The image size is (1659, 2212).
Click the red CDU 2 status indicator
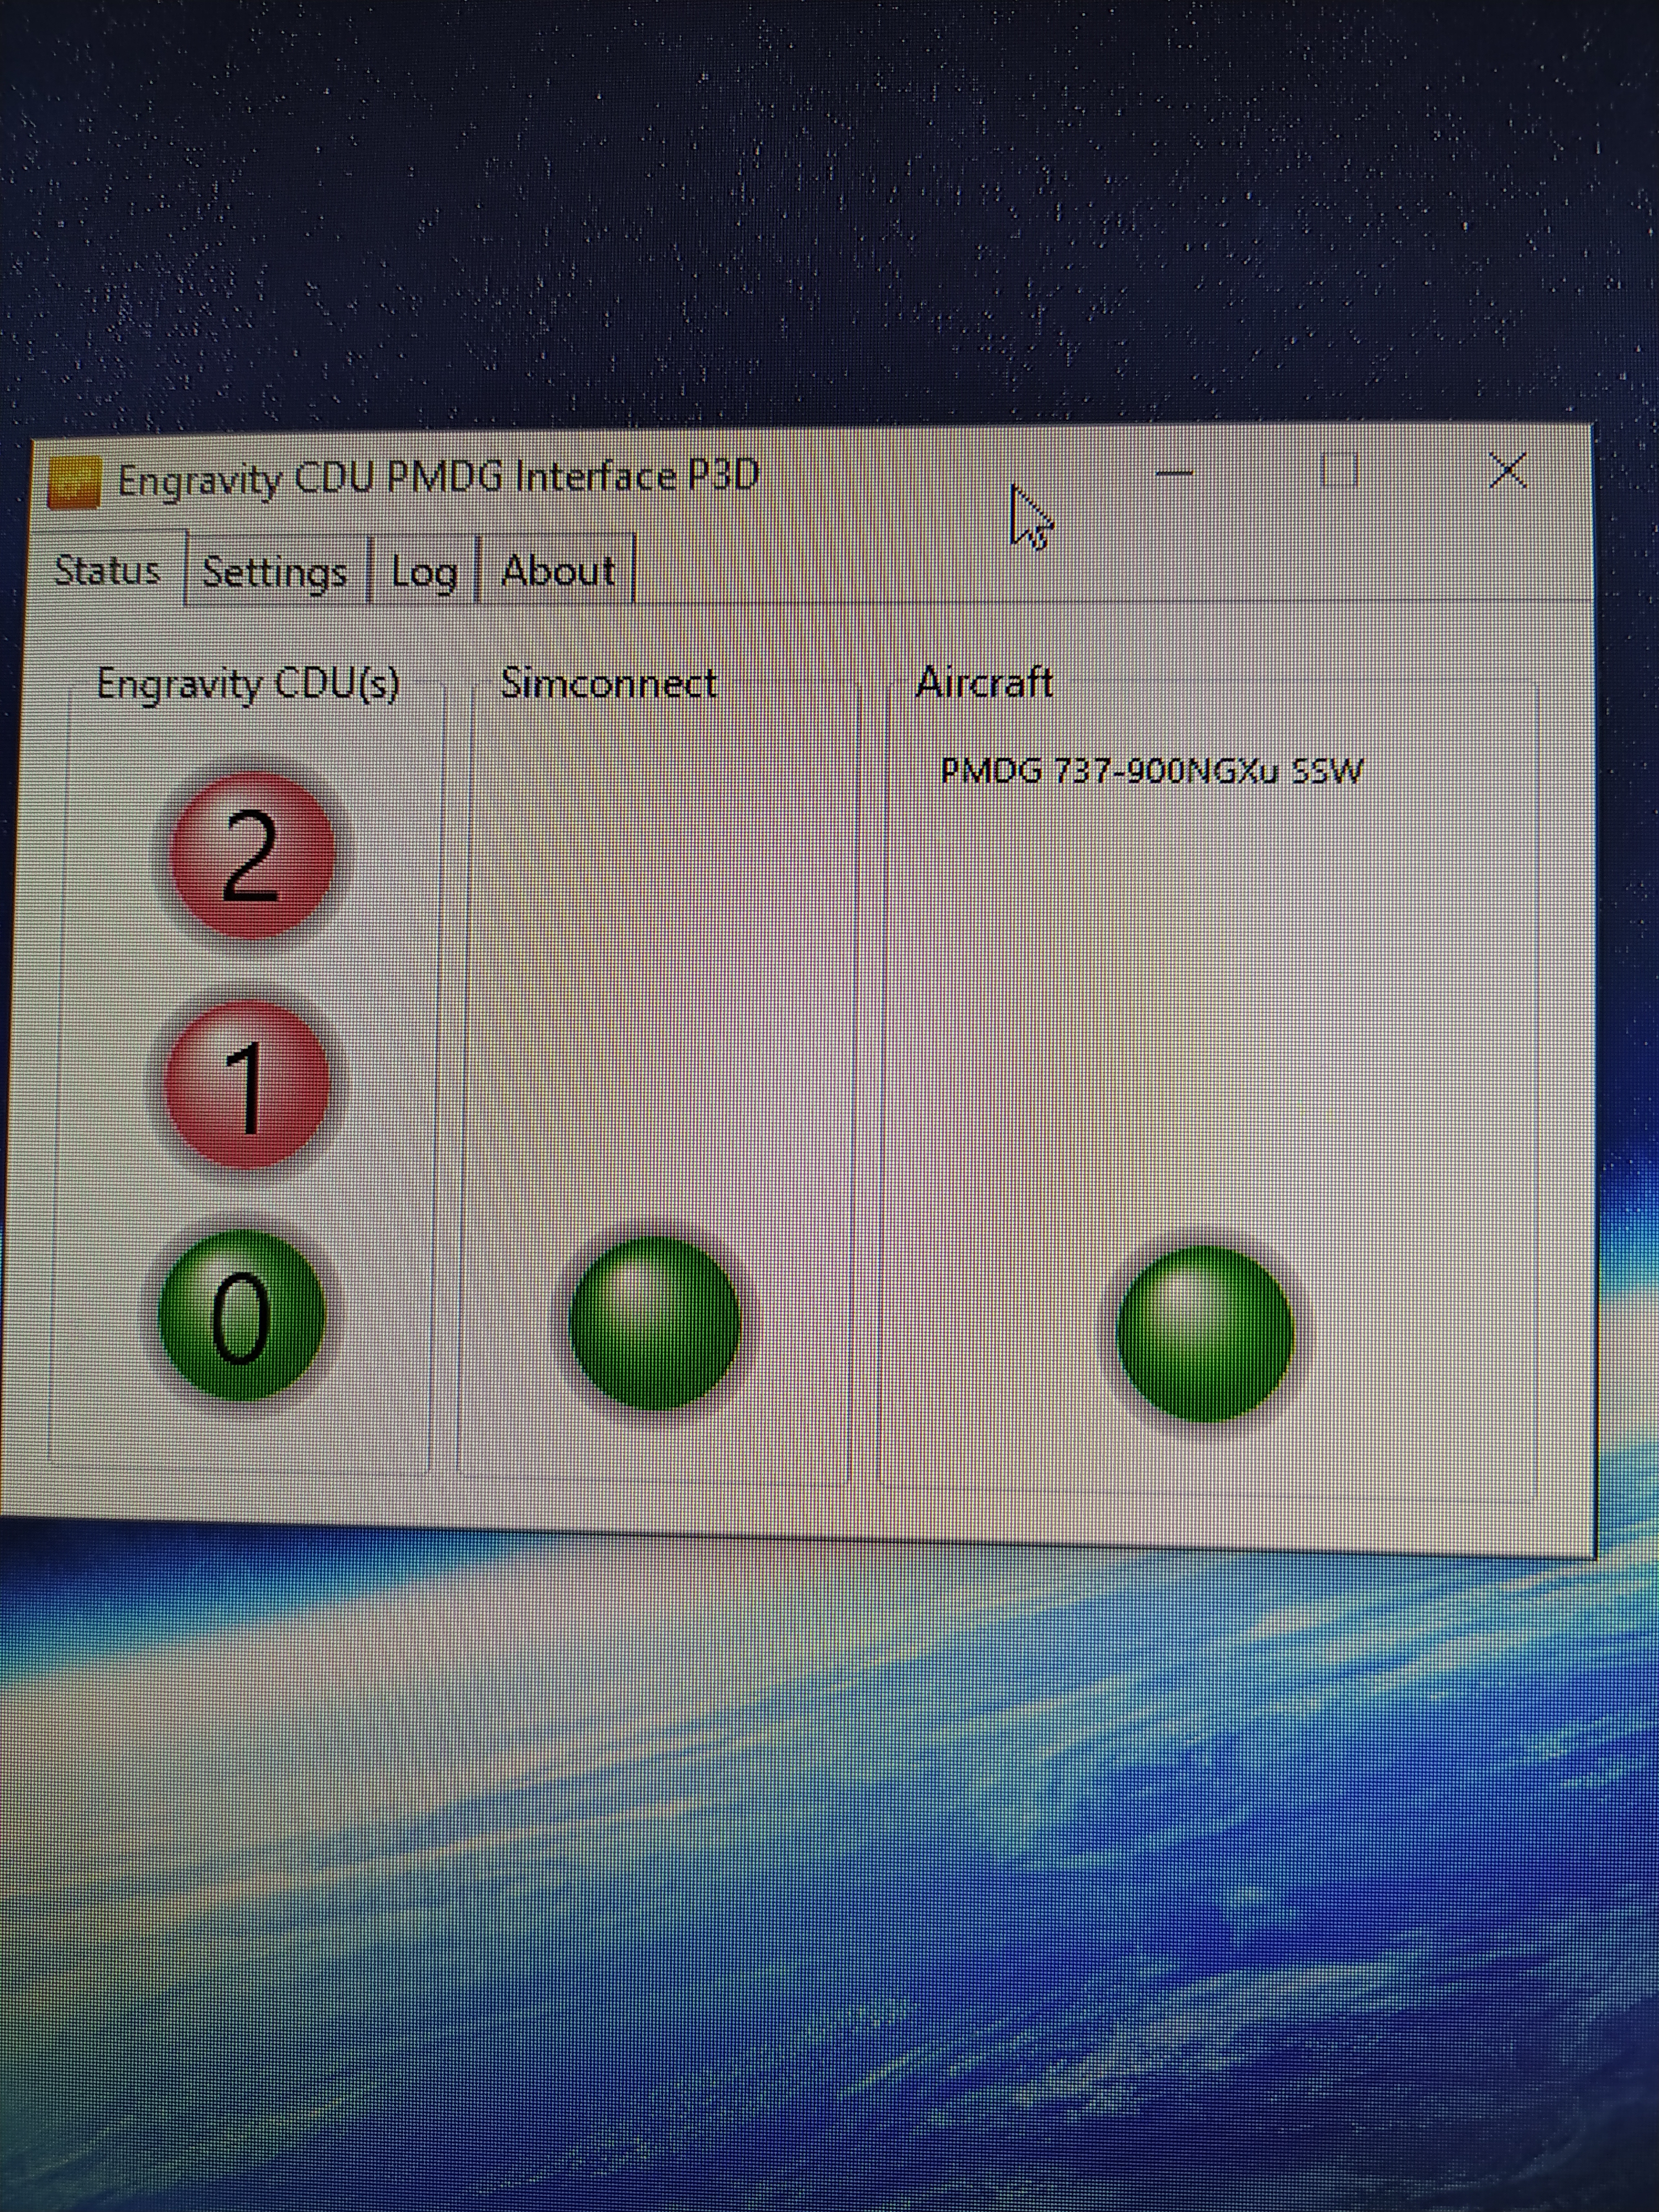click(252, 855)
